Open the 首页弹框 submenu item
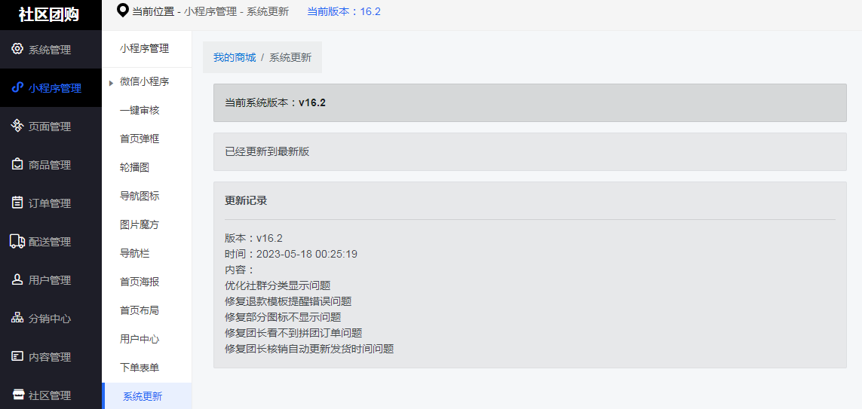Viewport: 862px width, 409px height. pos(140,139)
